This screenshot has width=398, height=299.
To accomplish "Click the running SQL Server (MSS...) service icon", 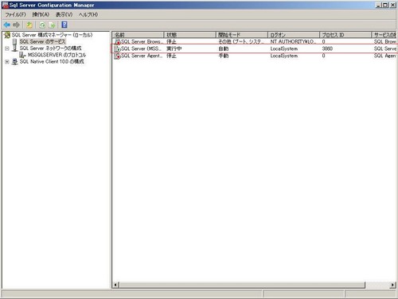I will (x=117, y=49).
